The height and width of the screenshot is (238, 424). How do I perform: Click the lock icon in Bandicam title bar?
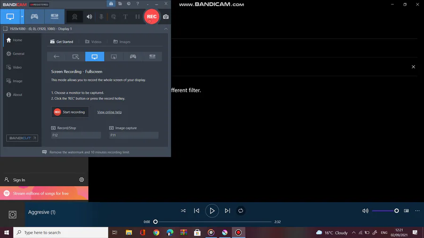coord(111,4)
